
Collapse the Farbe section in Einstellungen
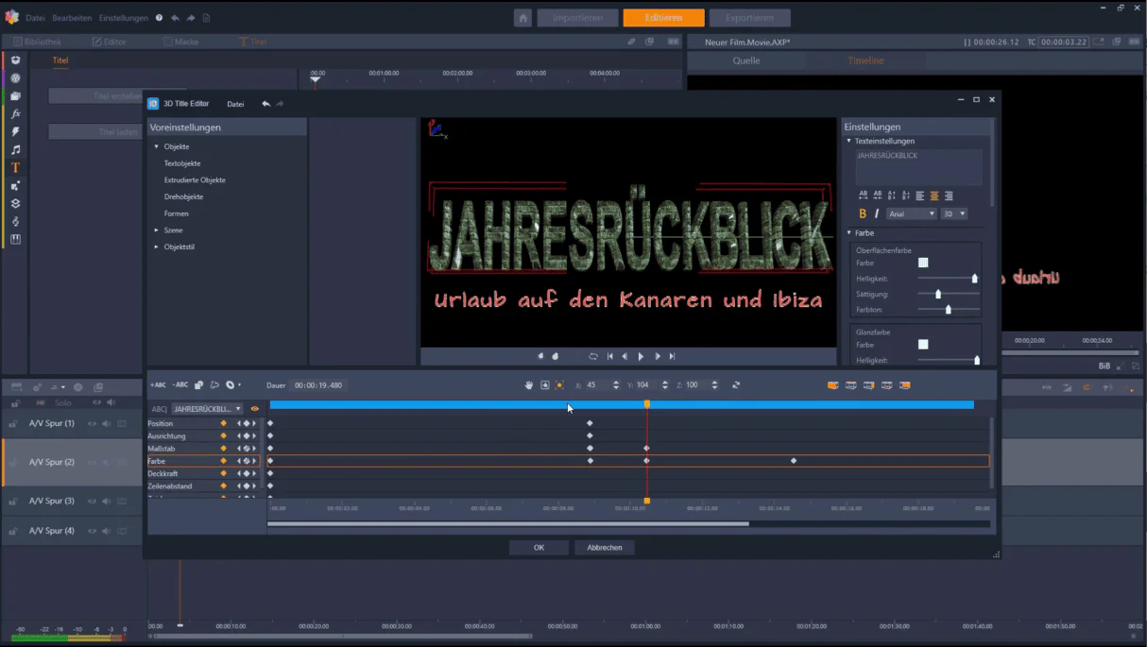[x=848, y=232]
